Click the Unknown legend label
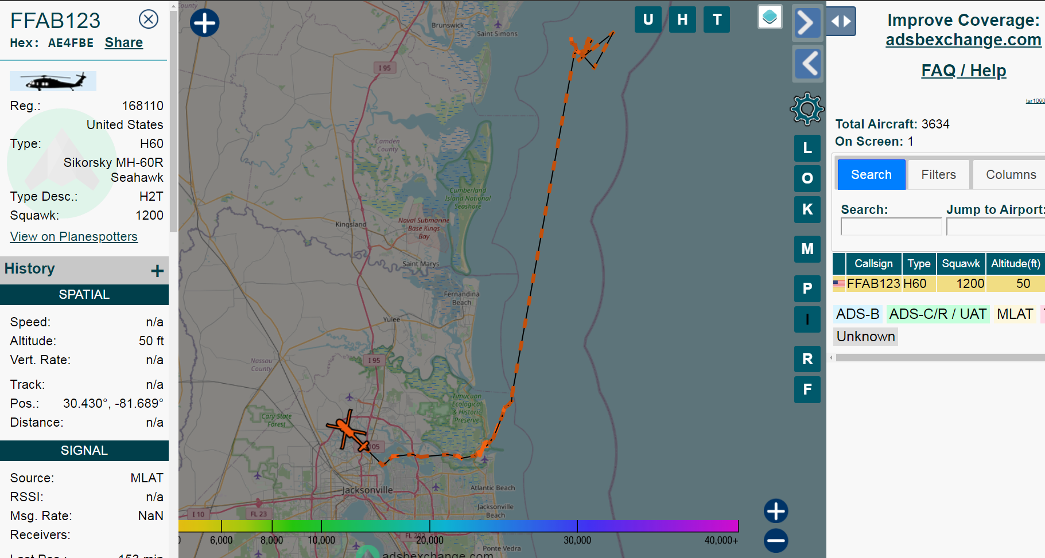Image resolution: width=1045 pixels, height=558 pixels. [x=865, y=337]
